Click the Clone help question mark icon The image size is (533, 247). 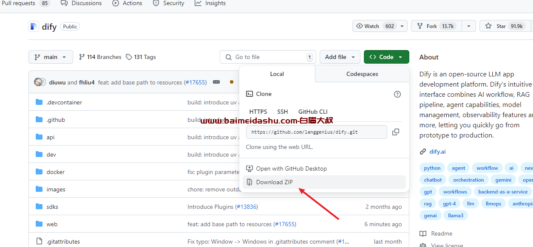(x=397, y=94)
